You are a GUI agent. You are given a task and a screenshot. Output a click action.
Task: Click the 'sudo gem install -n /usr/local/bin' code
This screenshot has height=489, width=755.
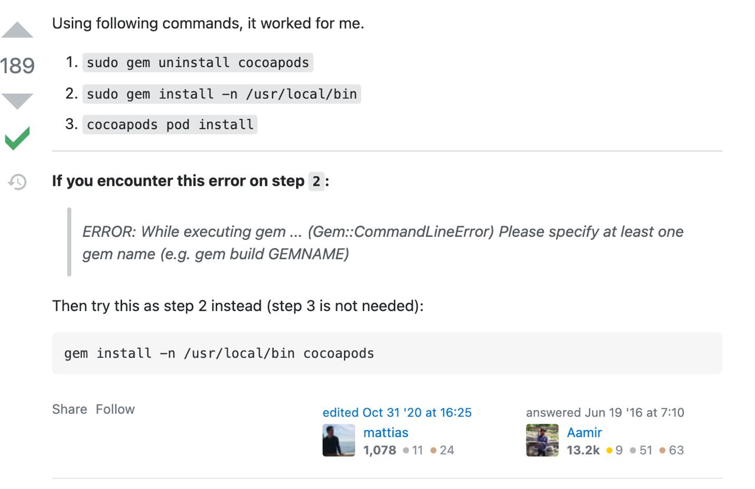(222, 94)
